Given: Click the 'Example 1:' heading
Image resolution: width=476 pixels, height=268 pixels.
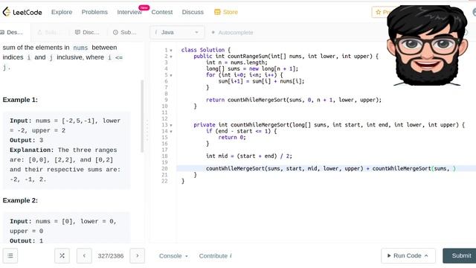Looking at the screenshot, I should tap(20, 100).
